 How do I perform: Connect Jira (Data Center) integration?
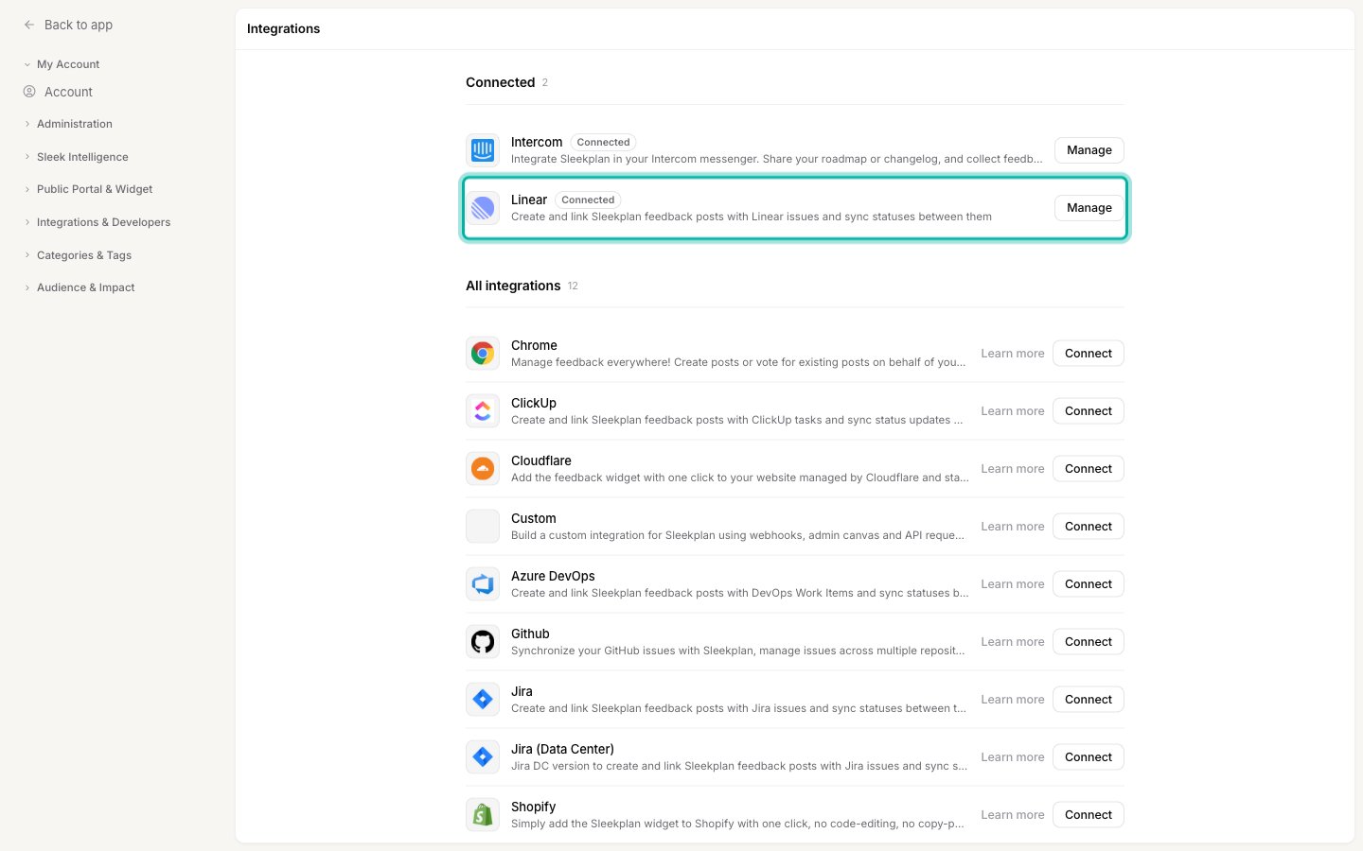tap(1089, 757)
